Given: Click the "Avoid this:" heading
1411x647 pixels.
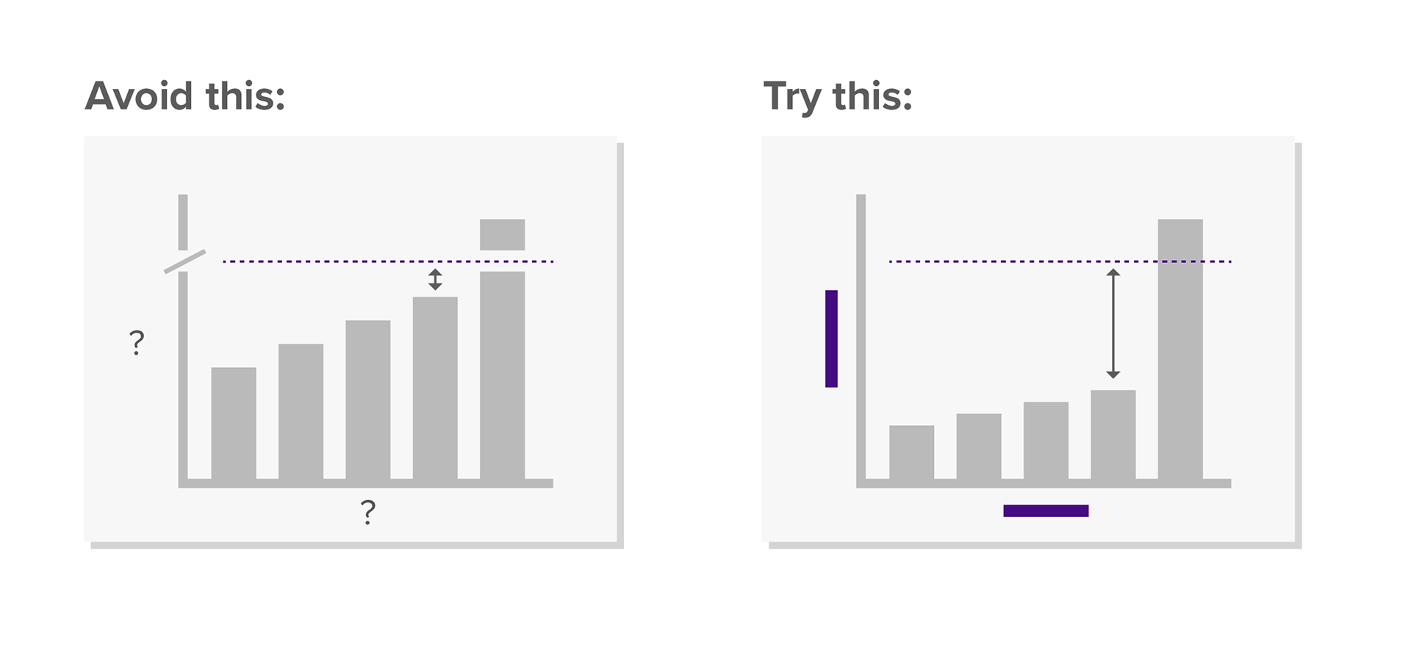Looking at the screenshot, I should click(x=185, y=96).
